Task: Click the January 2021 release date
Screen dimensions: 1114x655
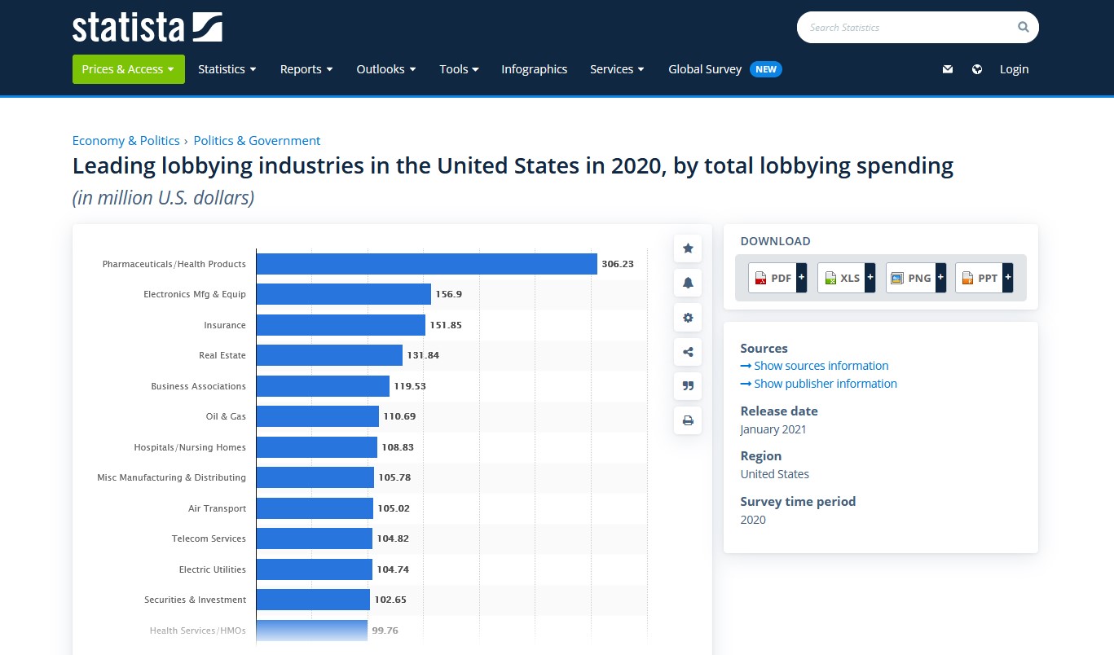Action: (x=773, y=429)
